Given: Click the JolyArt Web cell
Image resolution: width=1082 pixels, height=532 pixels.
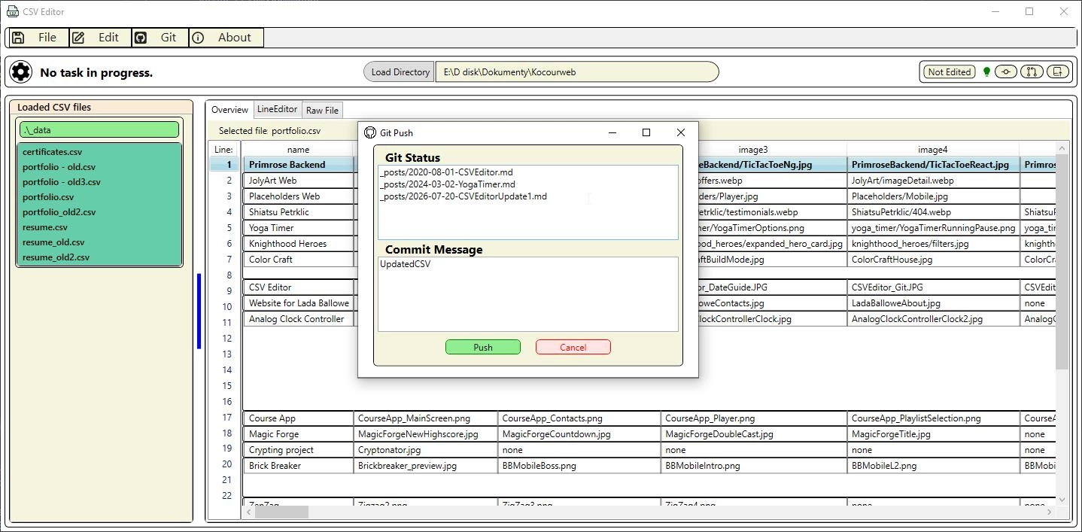Looking at the screenshot, I should (299, 181).
